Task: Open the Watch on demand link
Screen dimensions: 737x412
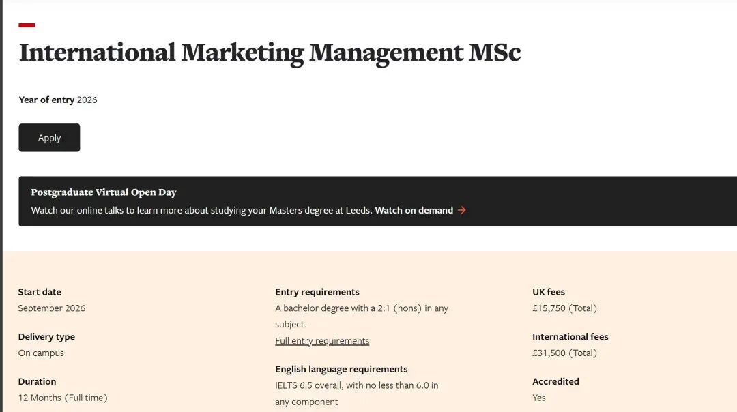Action: [x=414, y=210]
